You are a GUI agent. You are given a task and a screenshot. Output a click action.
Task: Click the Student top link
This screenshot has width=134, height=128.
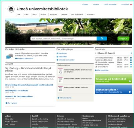click(x=96, y=5)
